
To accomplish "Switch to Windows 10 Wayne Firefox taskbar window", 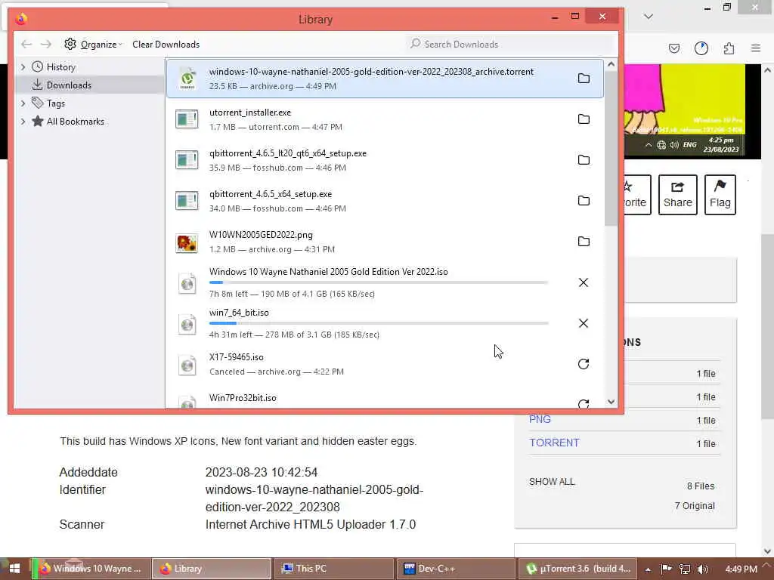I will pos(91,569).
